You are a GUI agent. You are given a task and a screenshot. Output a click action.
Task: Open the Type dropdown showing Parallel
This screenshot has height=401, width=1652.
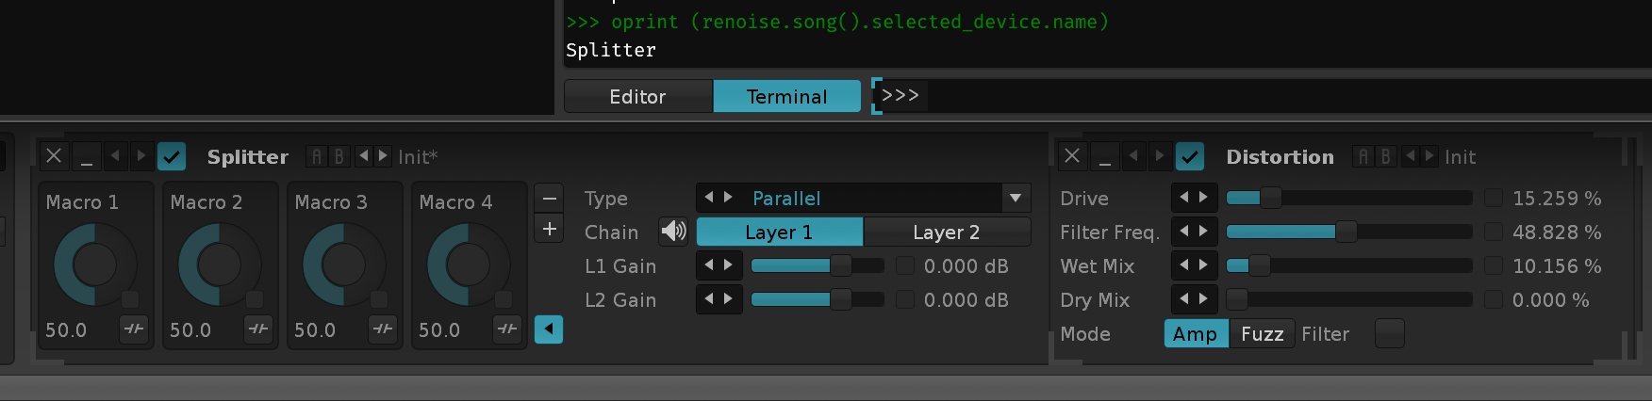click(x=1016, y=198)
